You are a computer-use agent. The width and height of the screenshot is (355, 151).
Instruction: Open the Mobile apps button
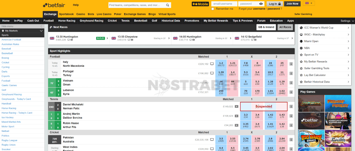click(200, 4)
